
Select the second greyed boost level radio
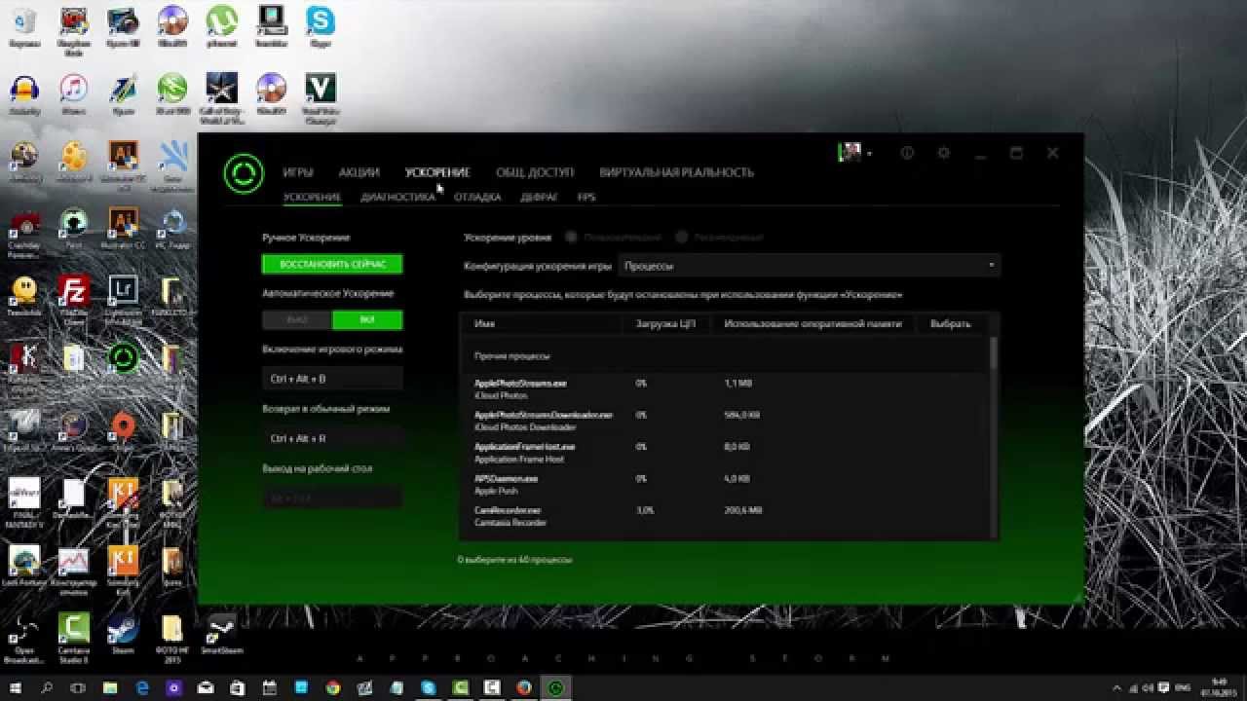tap(682, 237)
